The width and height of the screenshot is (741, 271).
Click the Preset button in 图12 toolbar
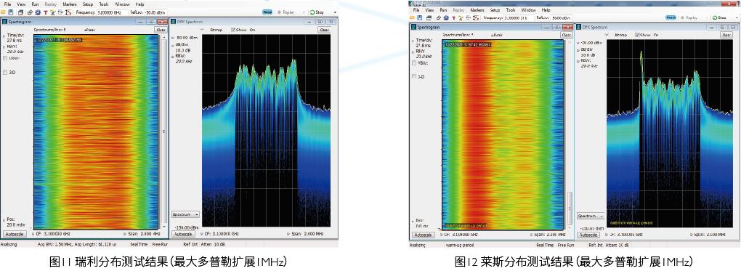tap(671, 17)
